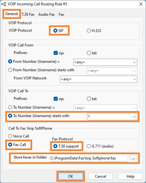
Task: Choose From Number (Username) starts with option
Action: click(x=10, y=70)
